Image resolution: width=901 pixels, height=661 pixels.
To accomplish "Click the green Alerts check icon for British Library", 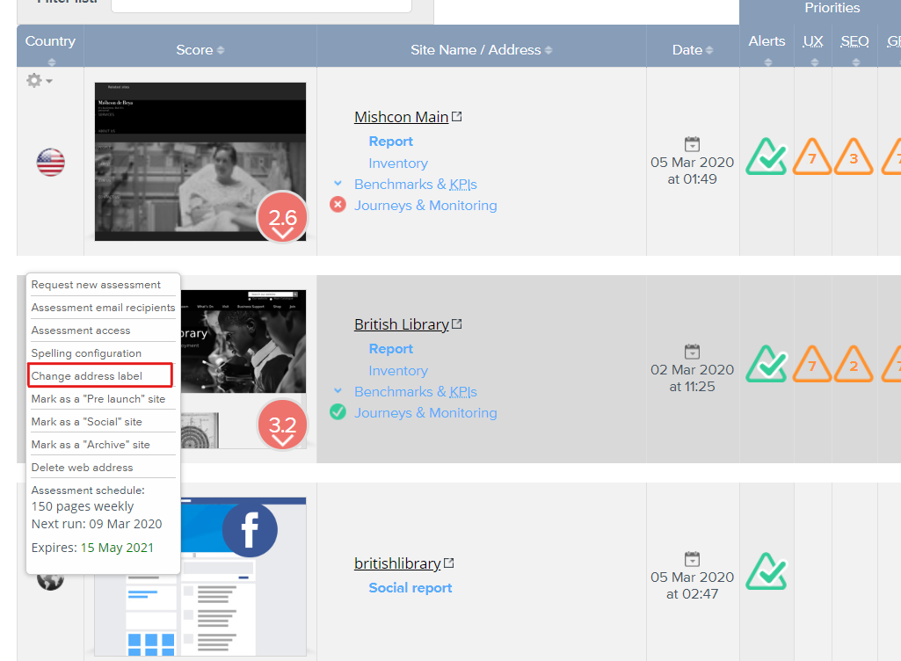I will click(767, 364).
